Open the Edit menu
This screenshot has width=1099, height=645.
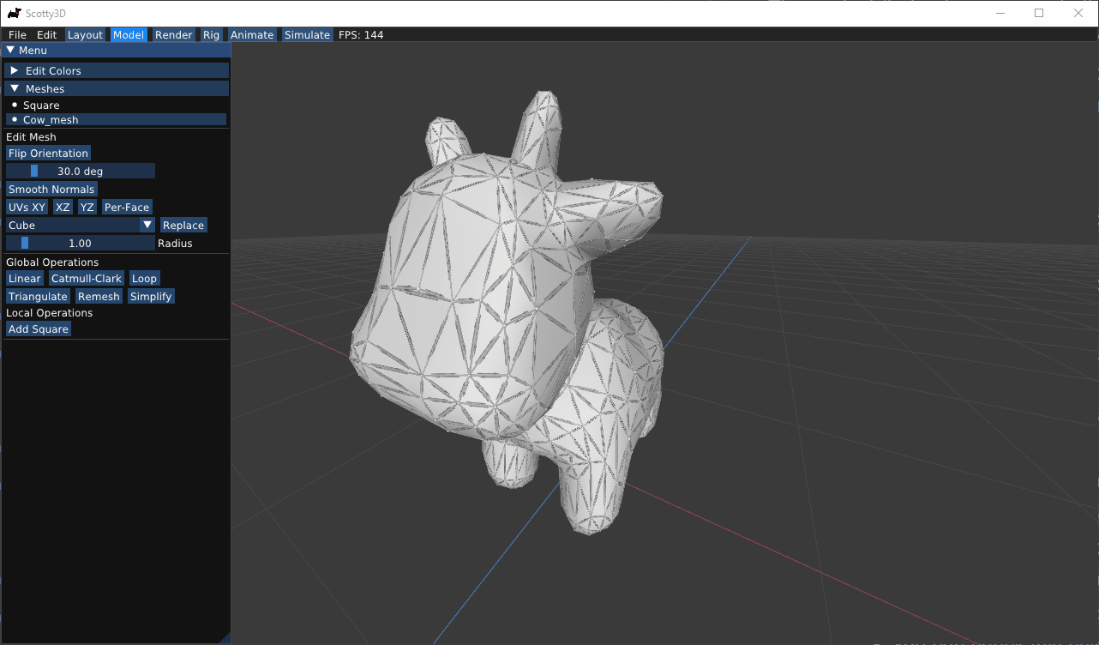click(46, 35)
